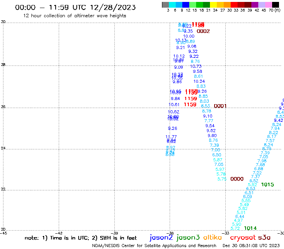Click the longitude axis label -39
This screenshot has width=284, height=249.
[115, 233]
